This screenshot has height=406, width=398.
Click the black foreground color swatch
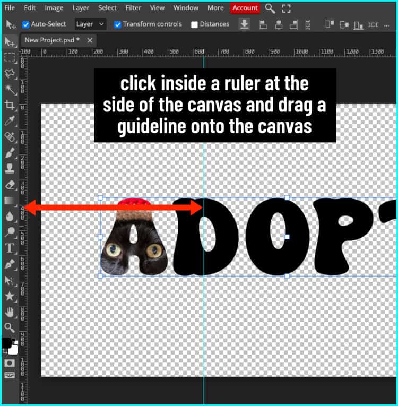(x=6, y=343)
